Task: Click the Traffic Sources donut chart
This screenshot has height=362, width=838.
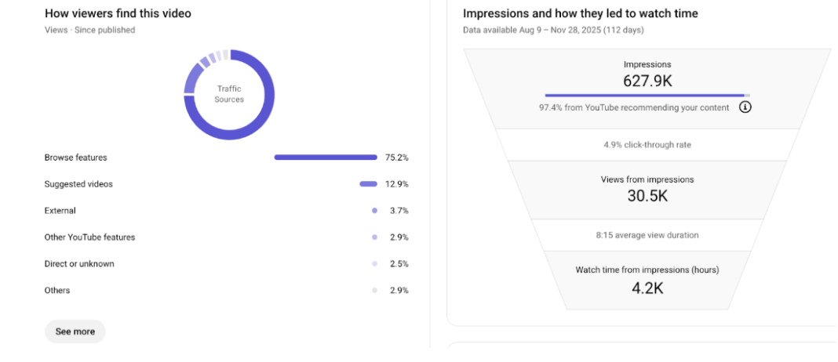Action: [x=229, y=95]
